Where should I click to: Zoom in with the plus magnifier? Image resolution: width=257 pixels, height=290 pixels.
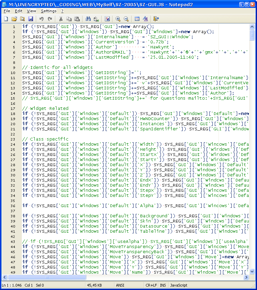(x=118, y=19)
